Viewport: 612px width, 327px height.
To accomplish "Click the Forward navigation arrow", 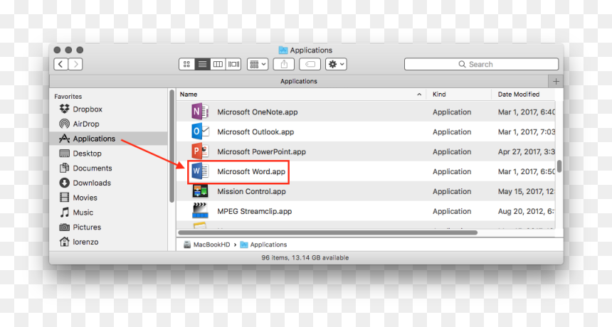I will pyautogui.click(x=75, y=64).
